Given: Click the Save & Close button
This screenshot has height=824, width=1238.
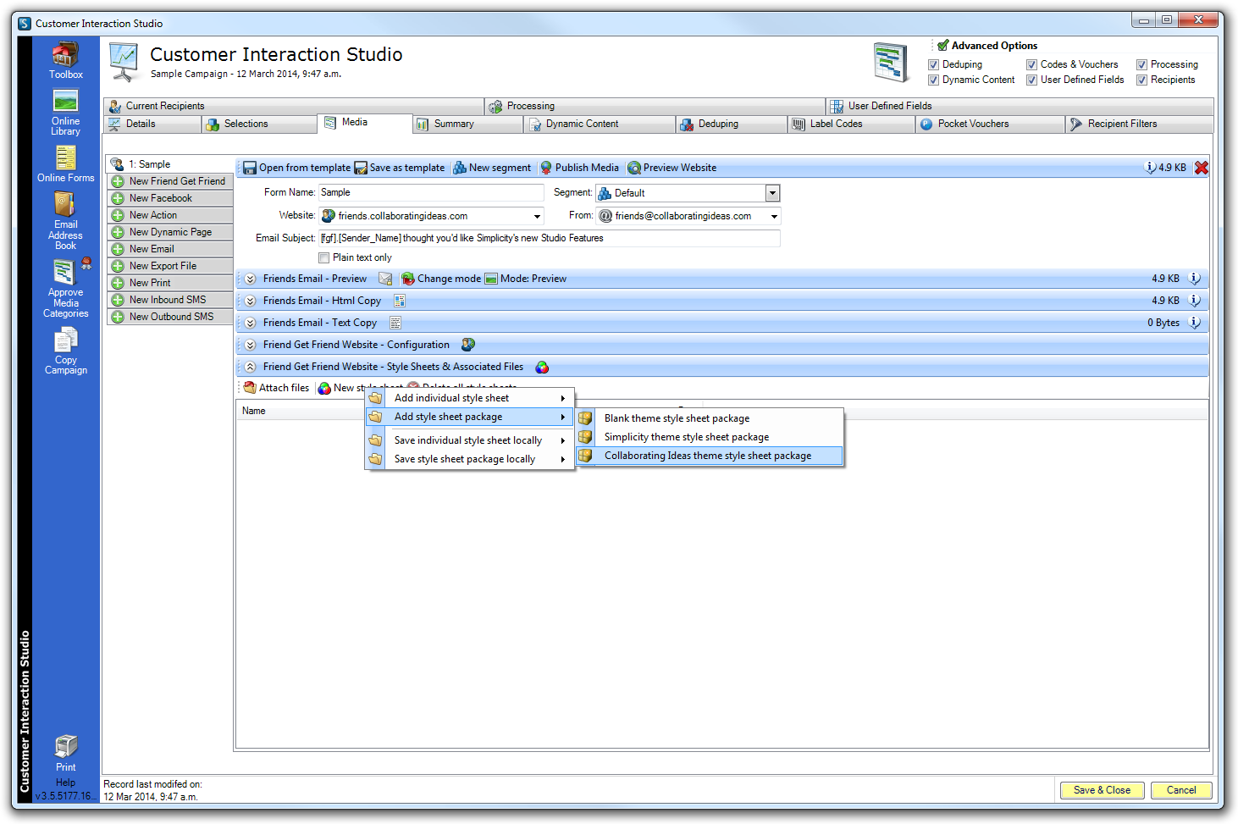Looking at the screenshot, I should click(x=1102, y=790).
